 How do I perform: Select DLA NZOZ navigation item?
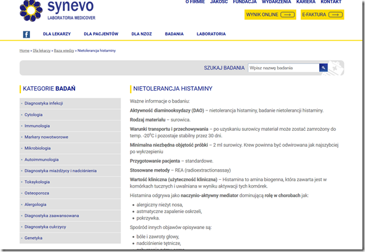point(141,34)
